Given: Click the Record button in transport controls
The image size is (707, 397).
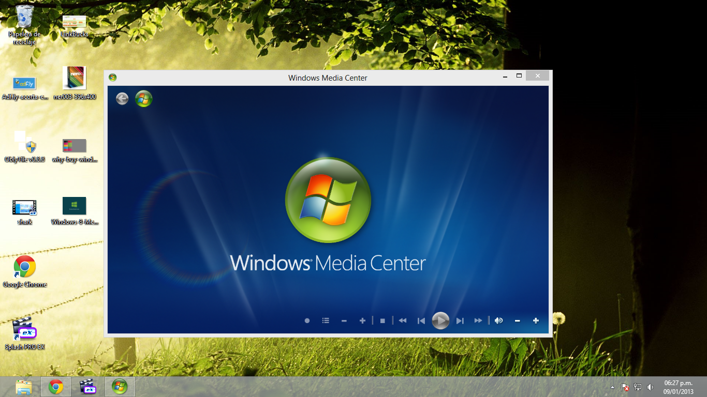Looking at the screenshot, I should [x=307, y=320].
